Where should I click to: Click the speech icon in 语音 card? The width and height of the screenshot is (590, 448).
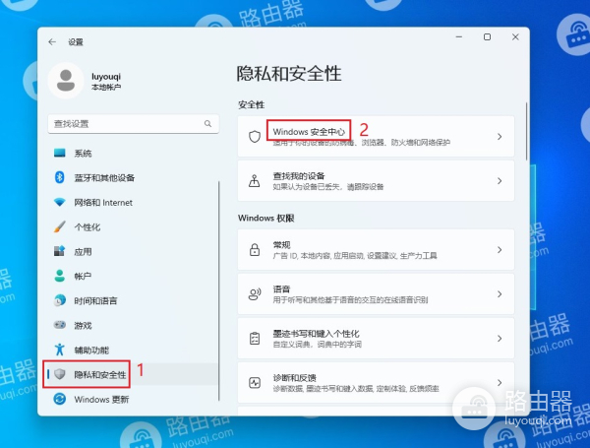255,293
